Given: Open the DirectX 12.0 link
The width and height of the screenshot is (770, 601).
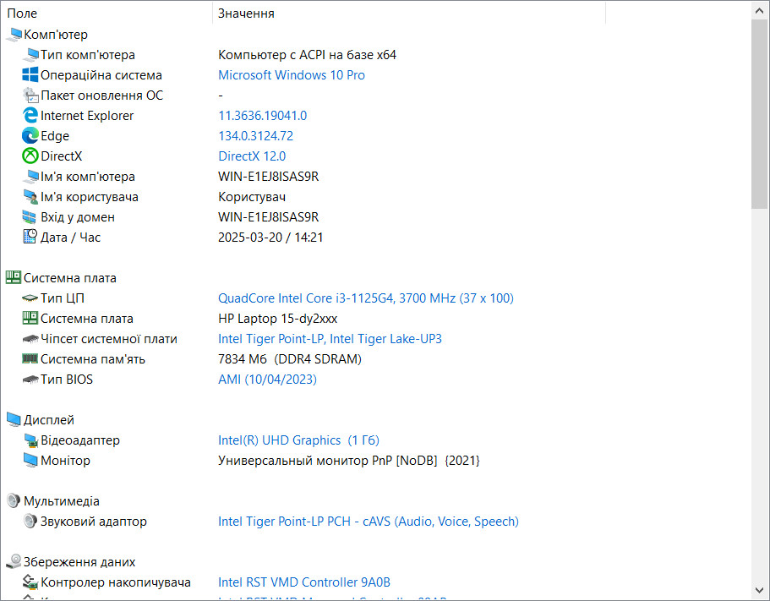Looking at the screenshot, I should 252,156.
